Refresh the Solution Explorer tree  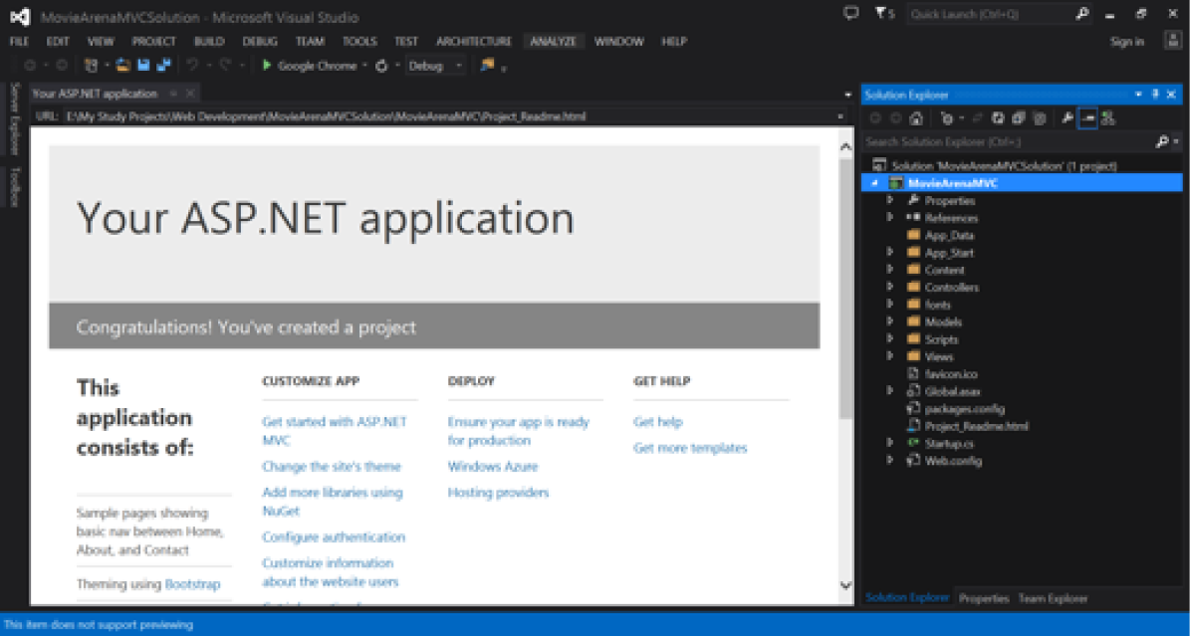(998, 118)
